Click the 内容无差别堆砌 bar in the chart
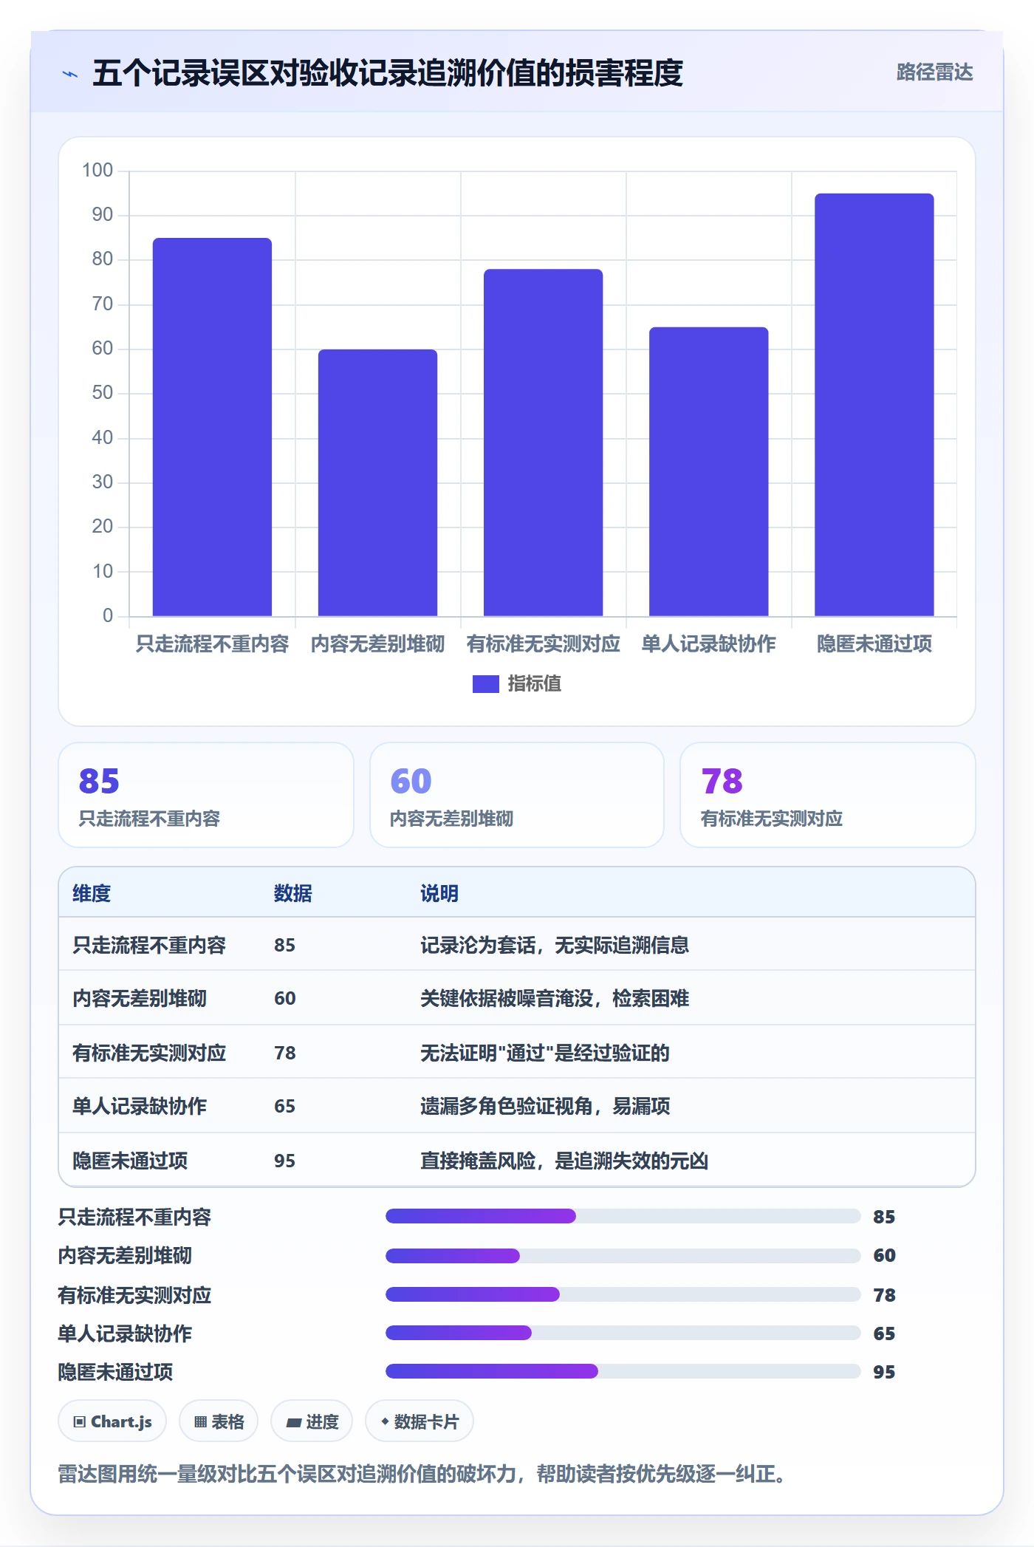The height and width of the screenshot is (1547, 1034). (x=377, y=482)
